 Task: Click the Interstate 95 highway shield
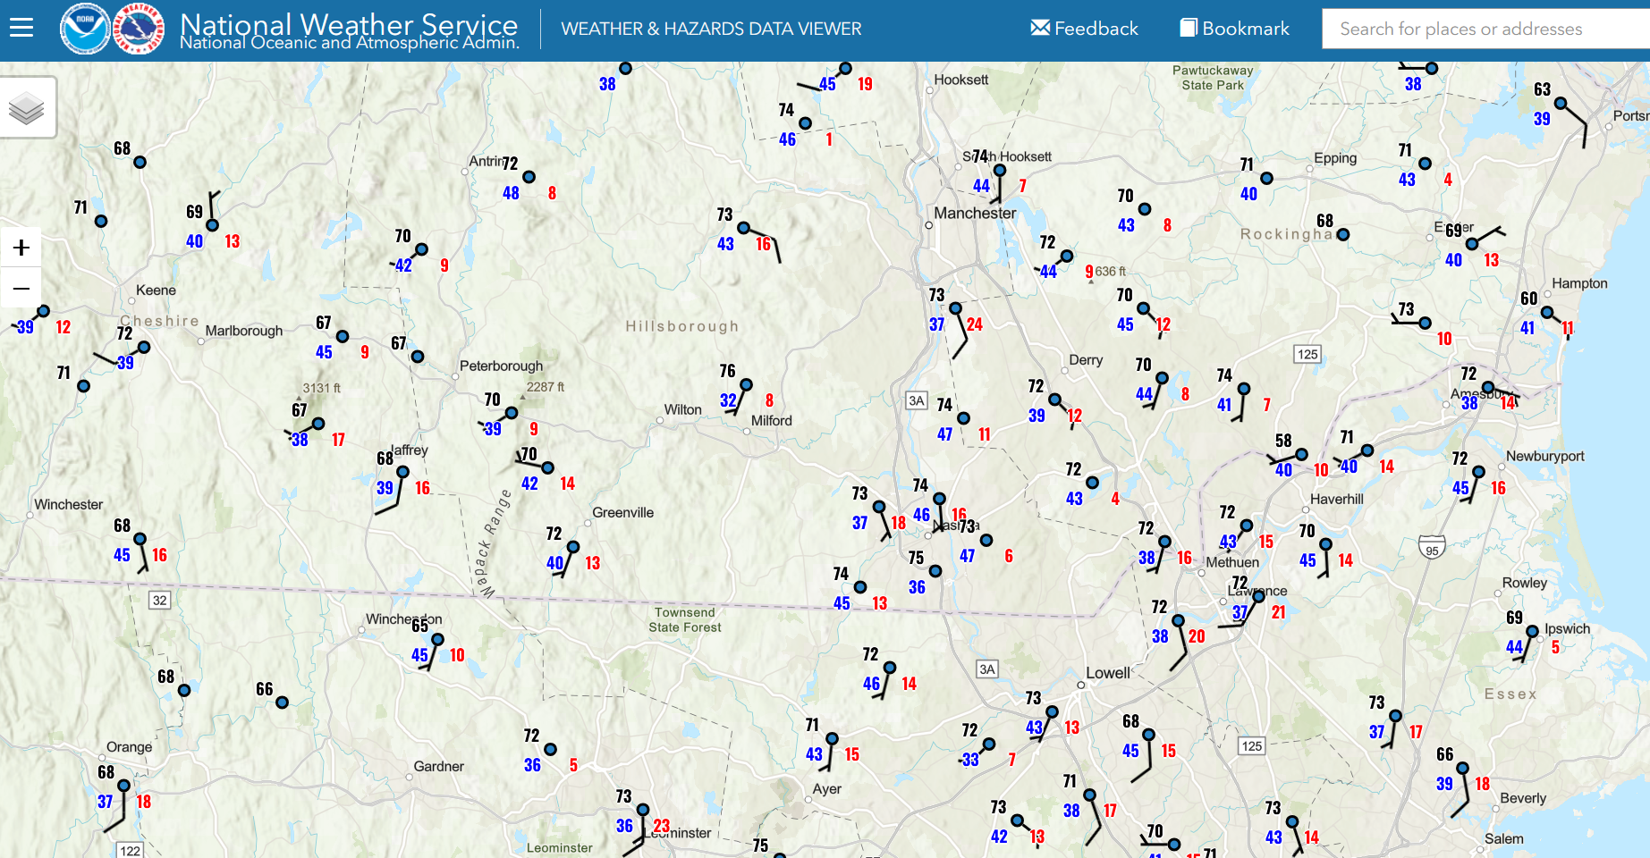pyautogui.click(x=1432, y=547)
